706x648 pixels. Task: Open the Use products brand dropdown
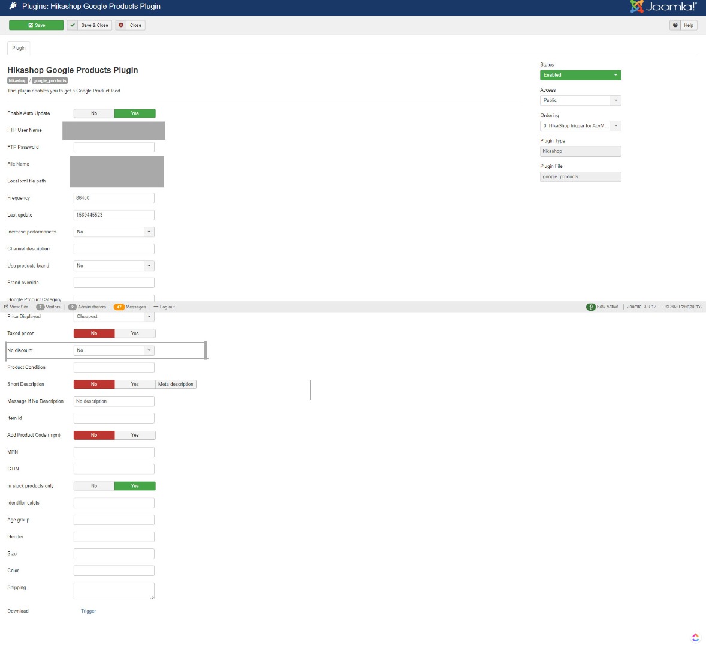[114, 266]
